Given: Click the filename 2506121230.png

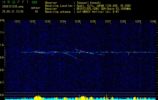Looking at the screenshot, I should (13, 7).
